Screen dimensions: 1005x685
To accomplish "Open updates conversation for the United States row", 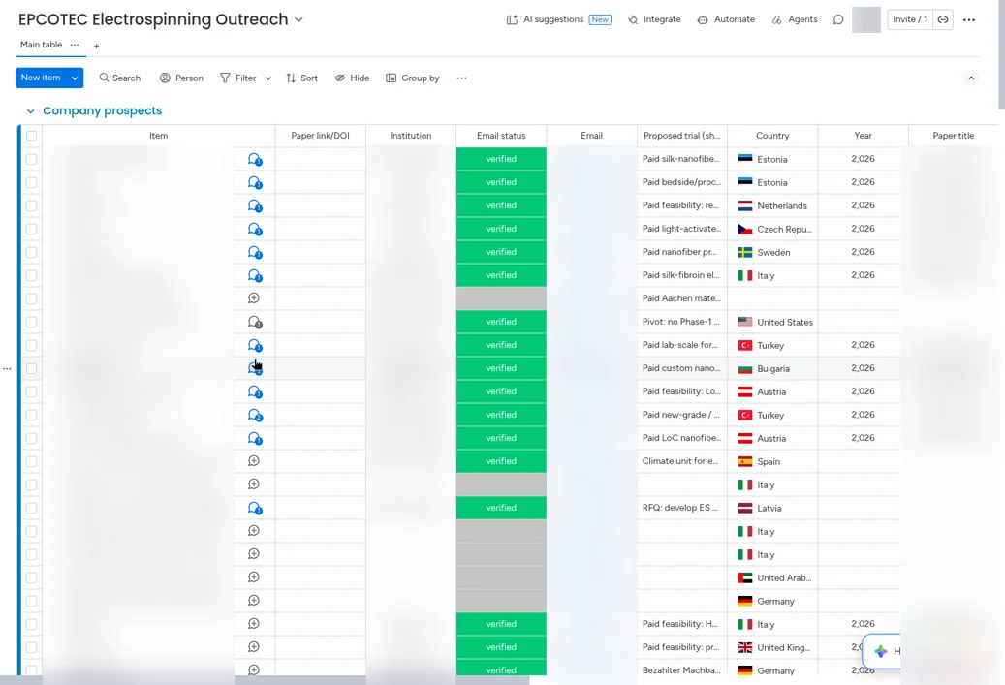I will pos(255,323).
